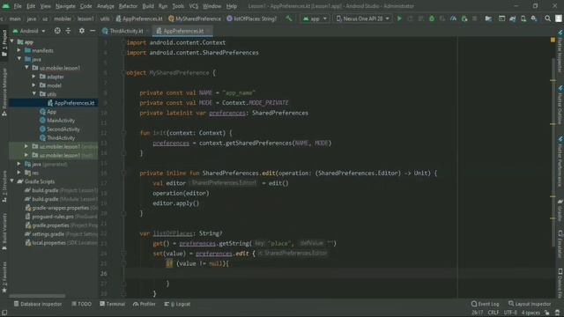Click the editor vertical scrollbar
This screenshot has width=564, height=317.
pyautogui.click(x=553, y=152)
